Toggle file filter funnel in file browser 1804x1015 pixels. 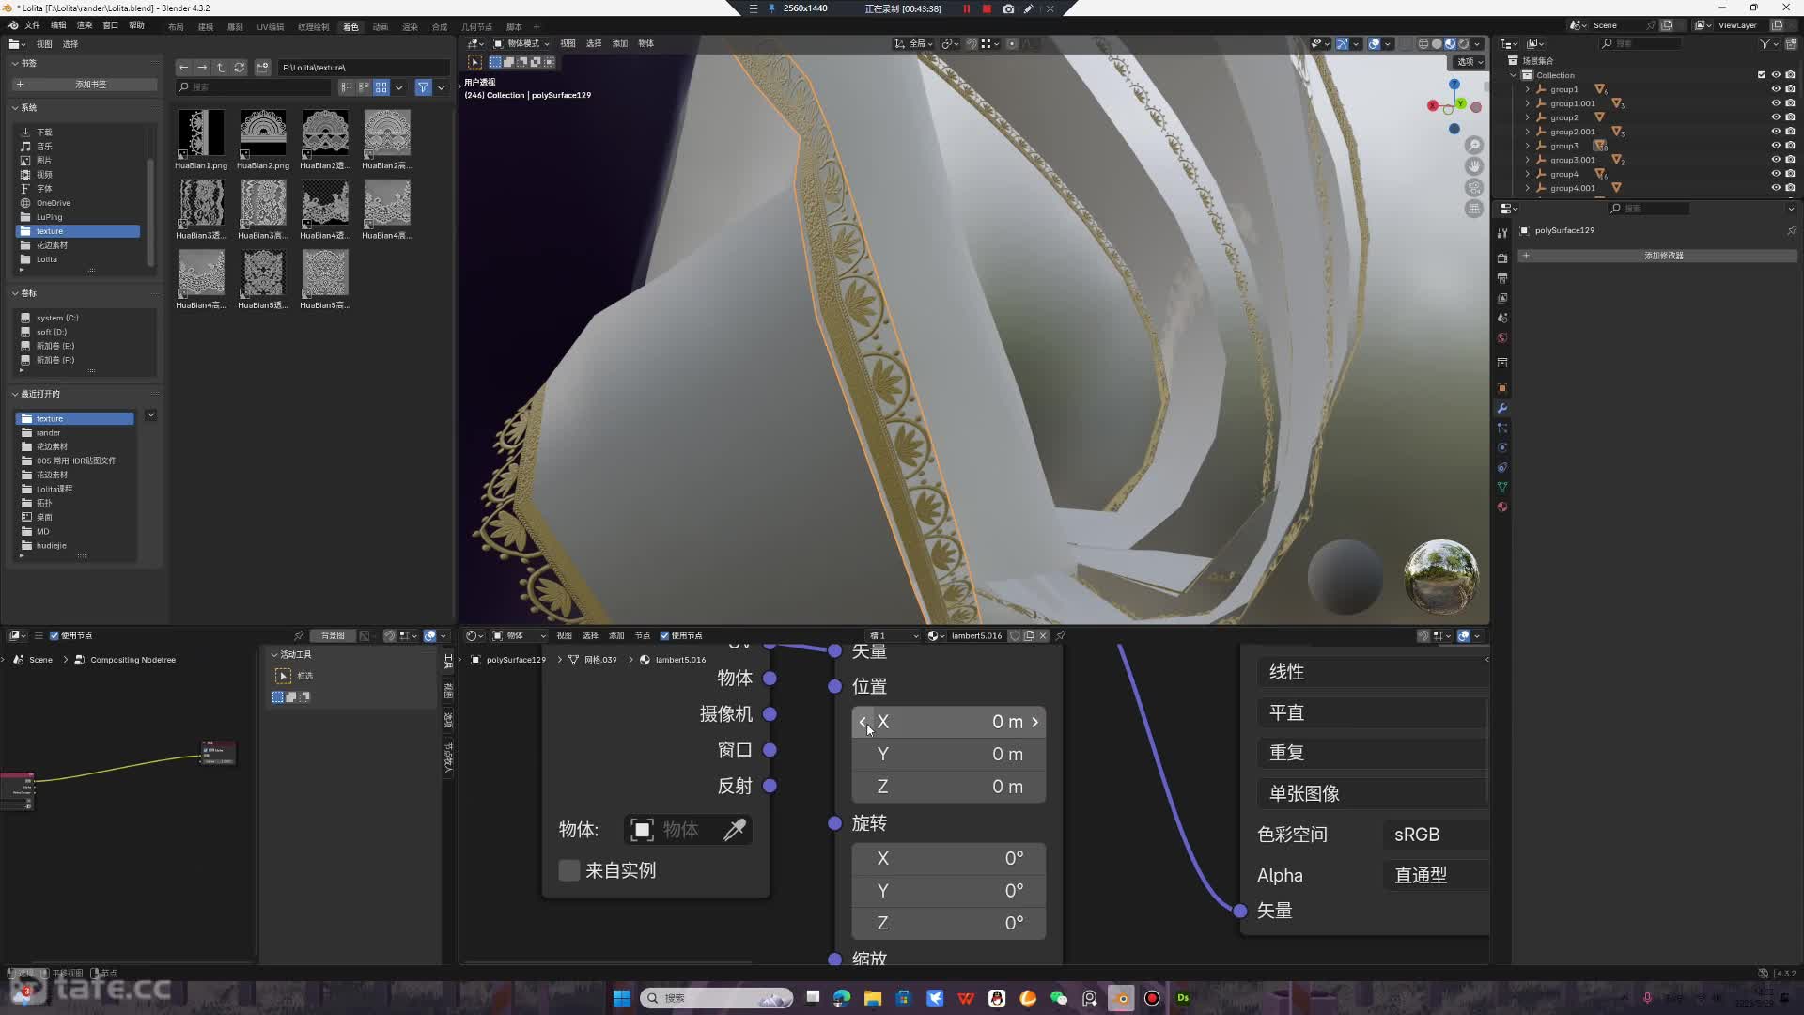pyautogui.click(x=424, y=86)
